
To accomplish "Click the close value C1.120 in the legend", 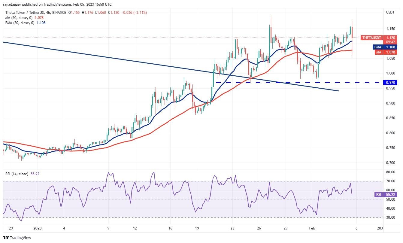I will pyautogui.click(x=114, y=13).
